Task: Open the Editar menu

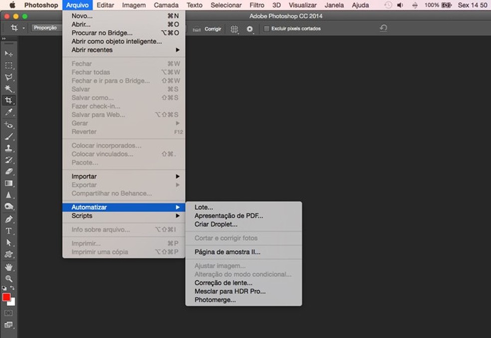Action: [x=105, y=5]
